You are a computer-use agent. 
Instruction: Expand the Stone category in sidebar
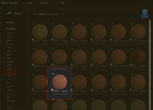coord(9,90)
